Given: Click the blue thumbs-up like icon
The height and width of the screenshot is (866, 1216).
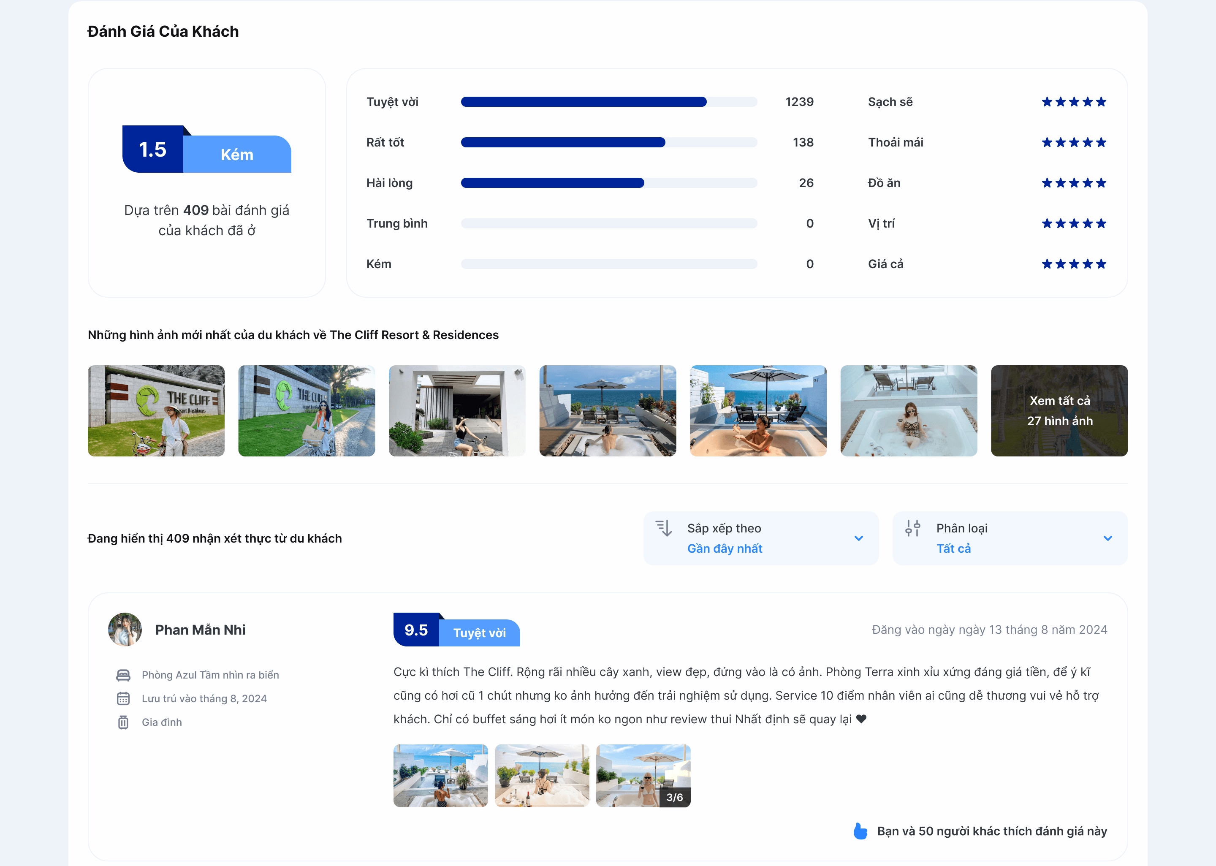Looking at the screenshot, I should [x=860, y=831].
